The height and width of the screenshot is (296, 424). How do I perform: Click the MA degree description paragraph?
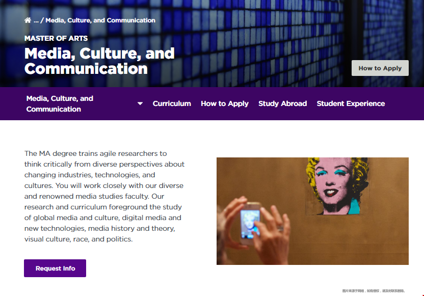[x=104, y=196]
